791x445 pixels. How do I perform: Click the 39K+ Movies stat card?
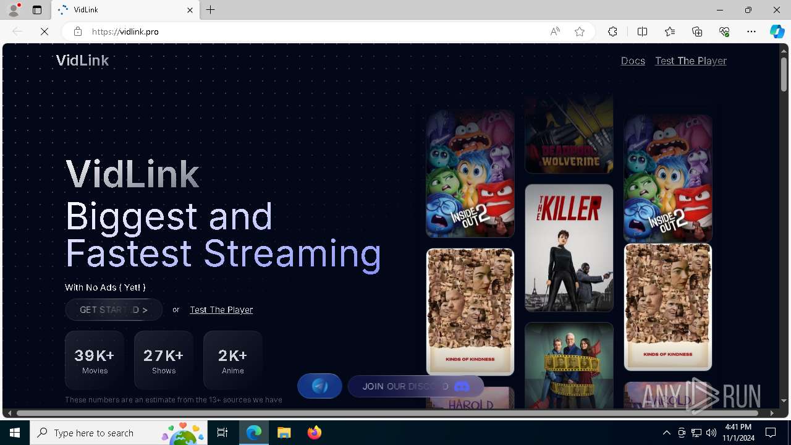point(95,360)
